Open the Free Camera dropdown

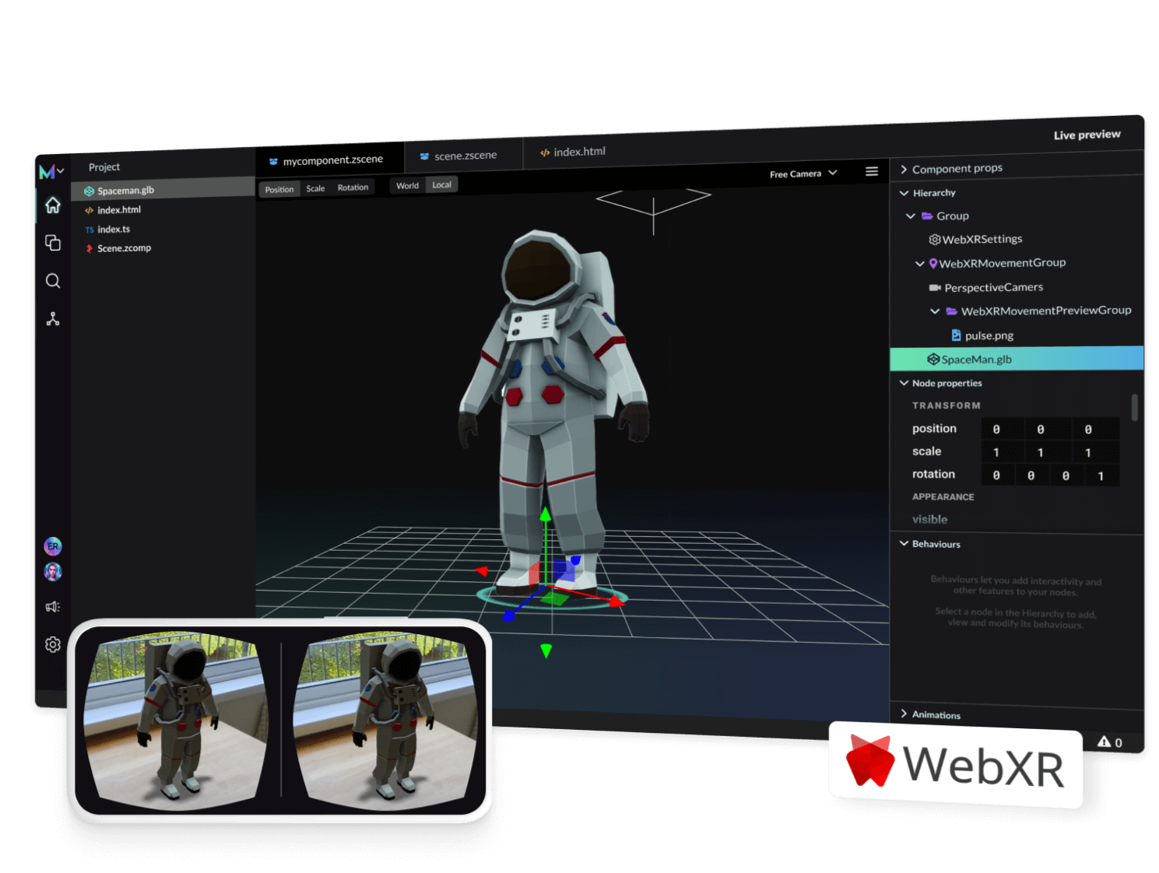tap(803, 173)
